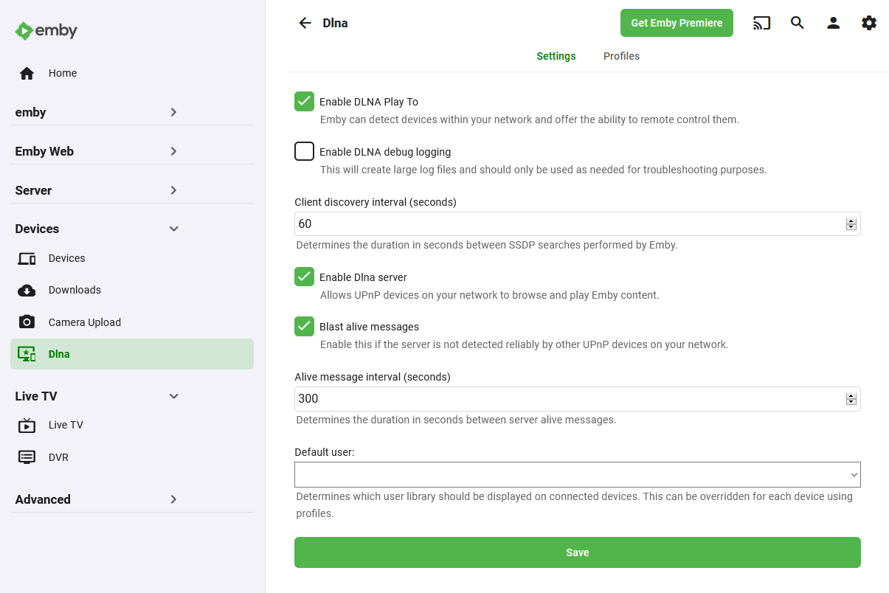Screen dimensions: 889x593
Task: Click the green Save button
Action: click(x=577, y=552)
